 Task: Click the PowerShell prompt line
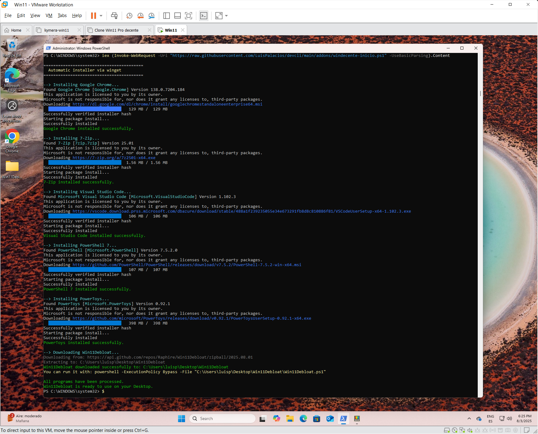(x=74, y=391)
